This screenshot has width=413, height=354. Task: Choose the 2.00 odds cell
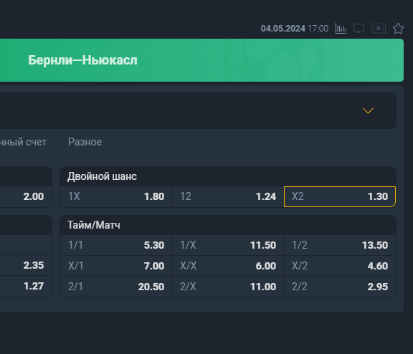[x=26, y=196]
